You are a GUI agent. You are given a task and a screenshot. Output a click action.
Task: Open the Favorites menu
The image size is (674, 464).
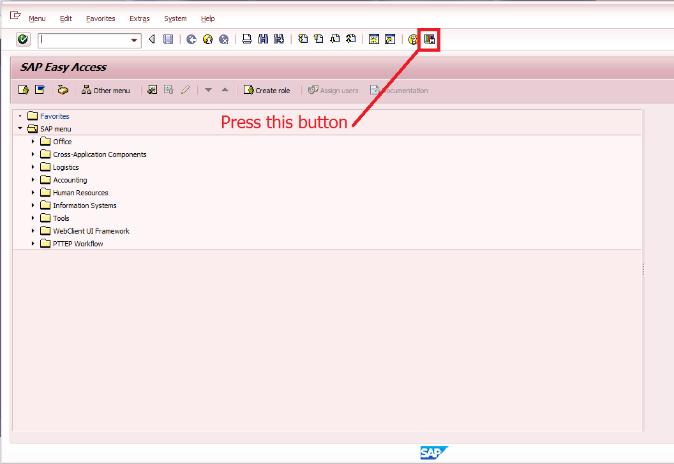100,19
